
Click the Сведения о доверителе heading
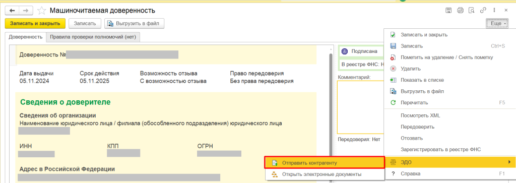coord(65,102)
